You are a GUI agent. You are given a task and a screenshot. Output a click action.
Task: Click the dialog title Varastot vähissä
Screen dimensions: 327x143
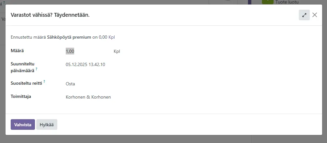tap(50, 15)
